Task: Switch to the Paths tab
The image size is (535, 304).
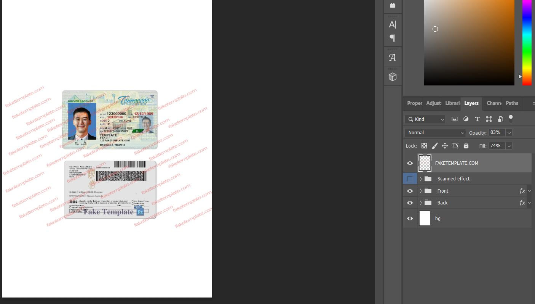Action: [511, 103]
